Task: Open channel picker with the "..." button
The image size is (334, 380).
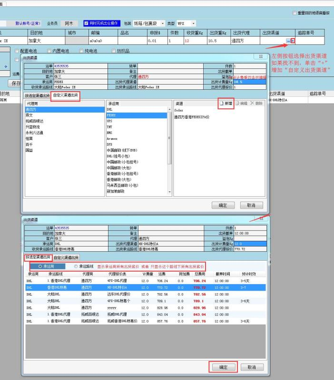Action: click(288, 41)
